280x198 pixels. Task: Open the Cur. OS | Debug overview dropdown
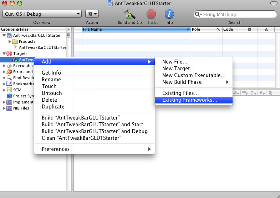[x=42, y=14]
